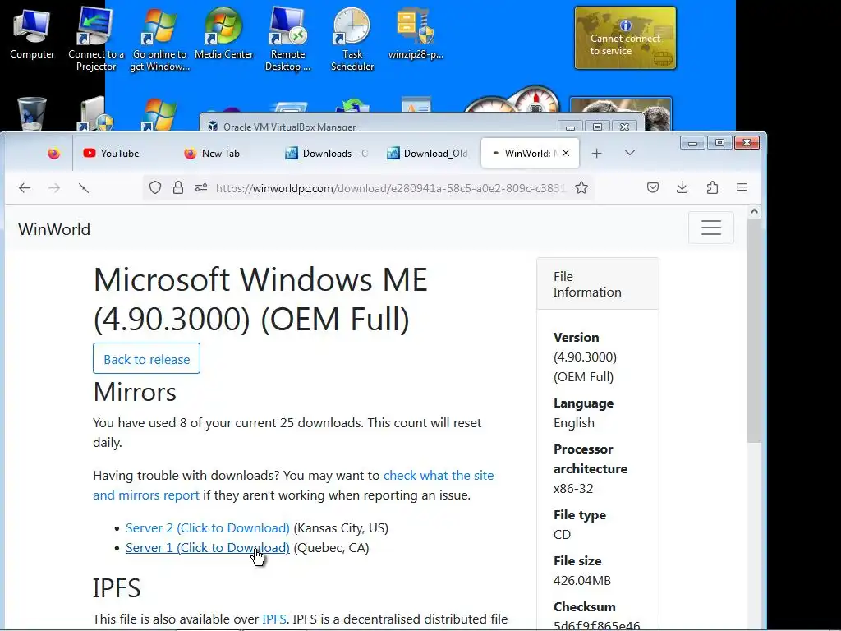
Task: Stop loading the page
Action: (84, 188)
